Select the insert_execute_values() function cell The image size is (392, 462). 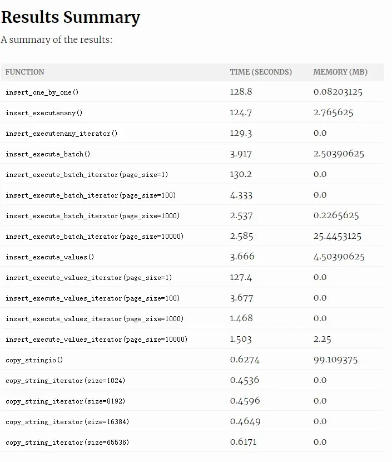pyautogui.click(x=49, y=257)
